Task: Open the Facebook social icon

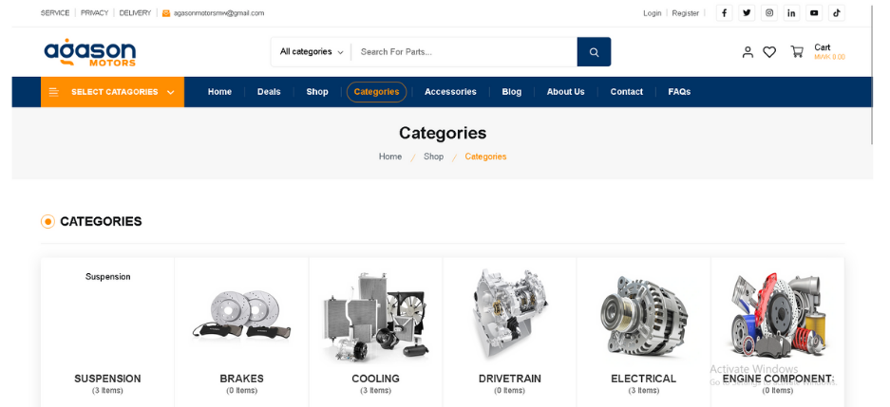Action: tap(724, 13)
